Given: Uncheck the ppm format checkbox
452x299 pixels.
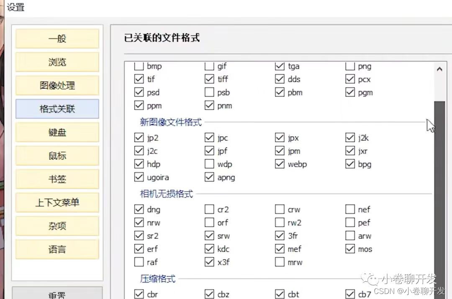Looking at the screenshot, I should [139, 106].
